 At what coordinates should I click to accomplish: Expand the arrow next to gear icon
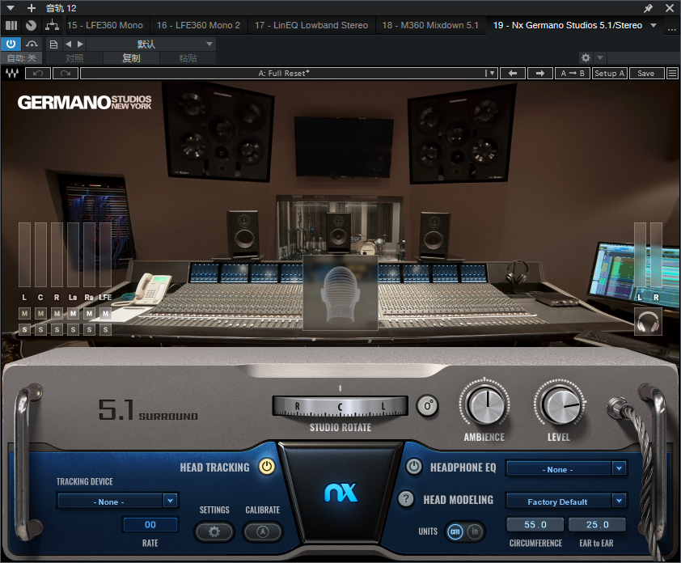pos(600,57)
